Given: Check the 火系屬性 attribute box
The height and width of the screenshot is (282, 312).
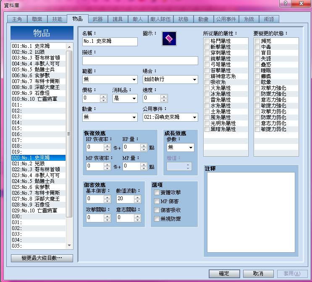Looking at the screenshot, I should (207, 88).
